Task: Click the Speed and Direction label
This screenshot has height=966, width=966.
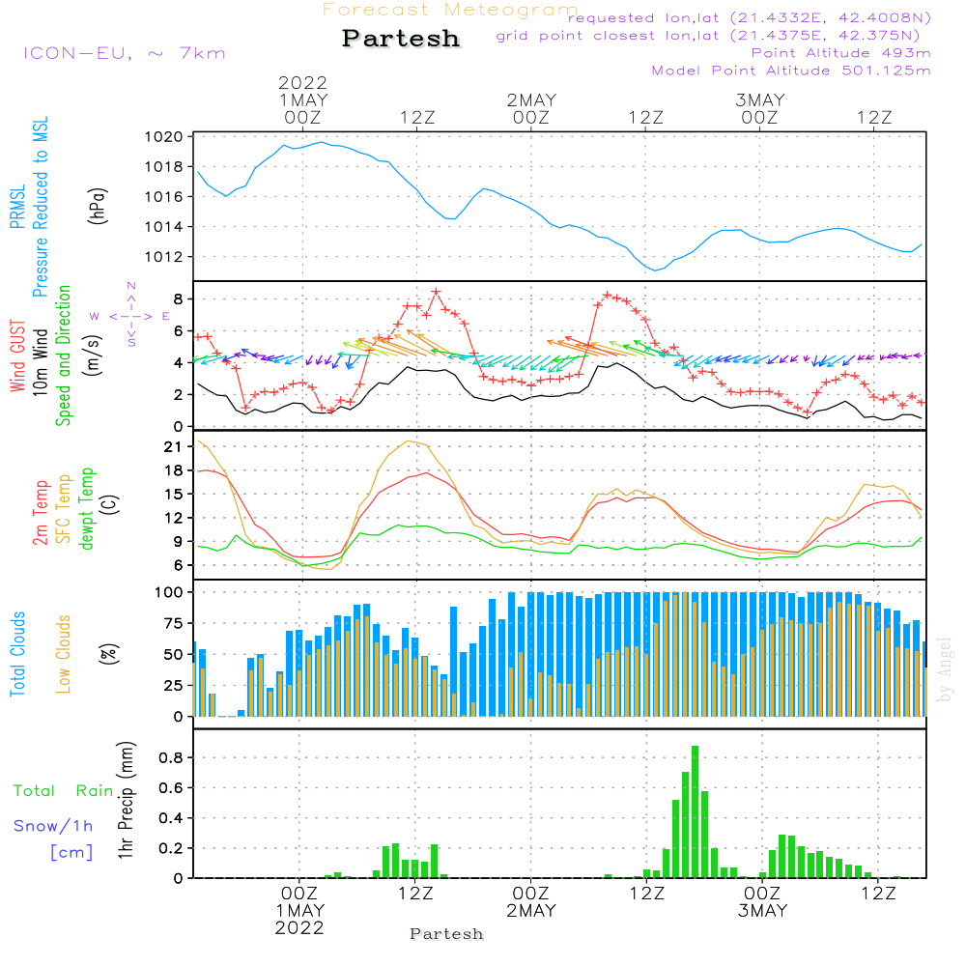Action: click(64, 355)
